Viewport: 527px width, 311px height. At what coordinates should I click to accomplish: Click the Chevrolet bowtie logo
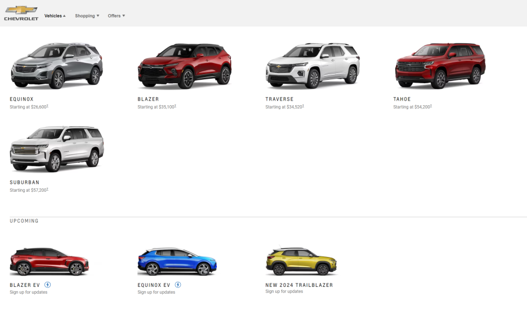pos(21,13)
